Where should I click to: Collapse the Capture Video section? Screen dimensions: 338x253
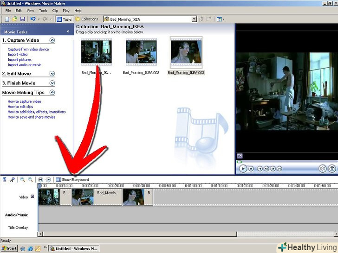52,40
